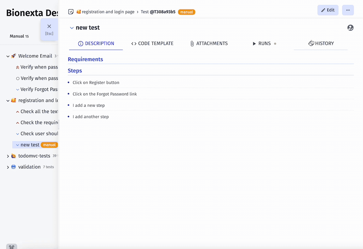Viewport: 363px width, 249px height.
Task: Click the command key icon at bottom left
Action: 11,247
